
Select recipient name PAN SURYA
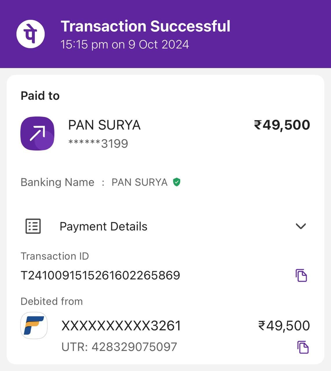(x=104, y=125)
